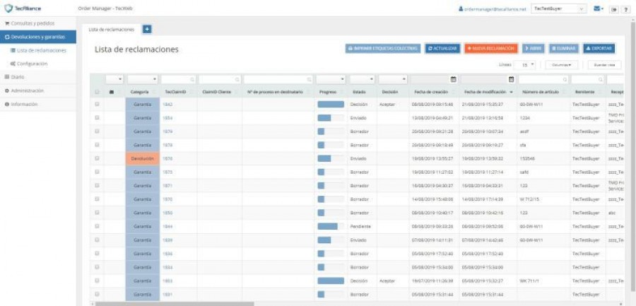Check the row with article WK 711/1
The height and width of the screenshot is (306, 636).
point(97,281)
